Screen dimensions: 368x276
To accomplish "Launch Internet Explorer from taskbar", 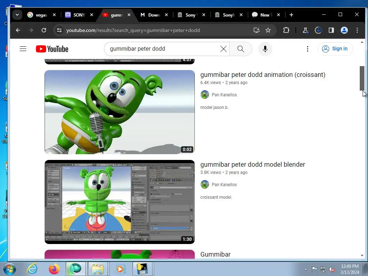I will 32,269.
